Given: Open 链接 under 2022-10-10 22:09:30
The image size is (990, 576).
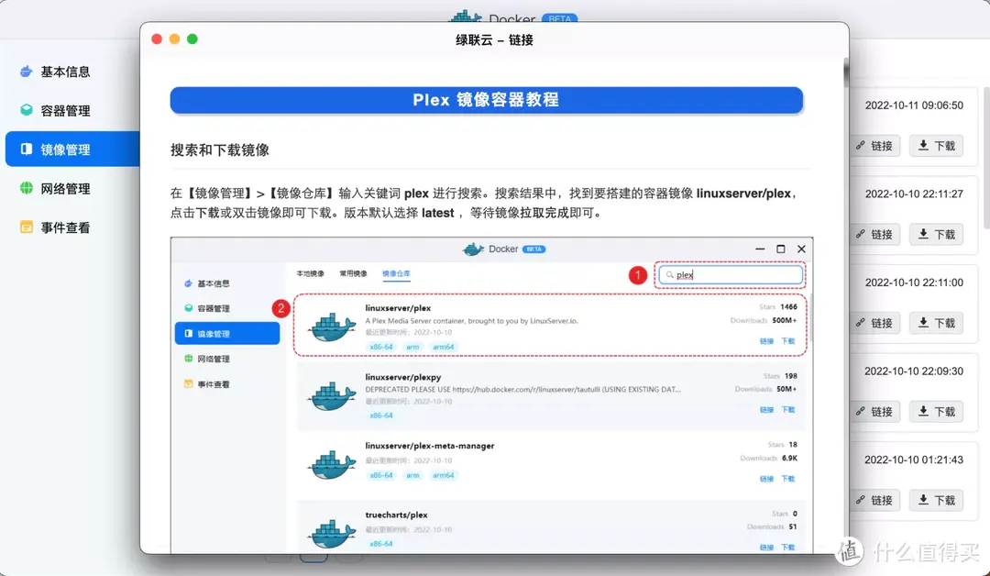Looking at the screenshot, I should click(874, 411).
